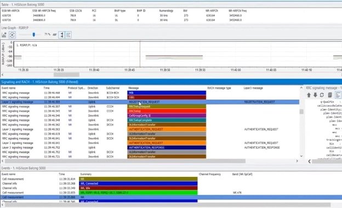Select the RRC signaling message panel title
The width and height of the screenshot is (342, 208).
pos(323,88)
